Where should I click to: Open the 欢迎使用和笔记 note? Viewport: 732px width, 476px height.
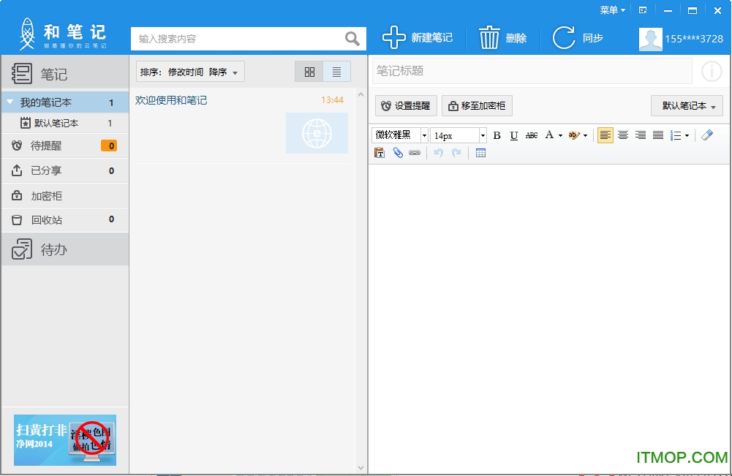click(171, 100)
